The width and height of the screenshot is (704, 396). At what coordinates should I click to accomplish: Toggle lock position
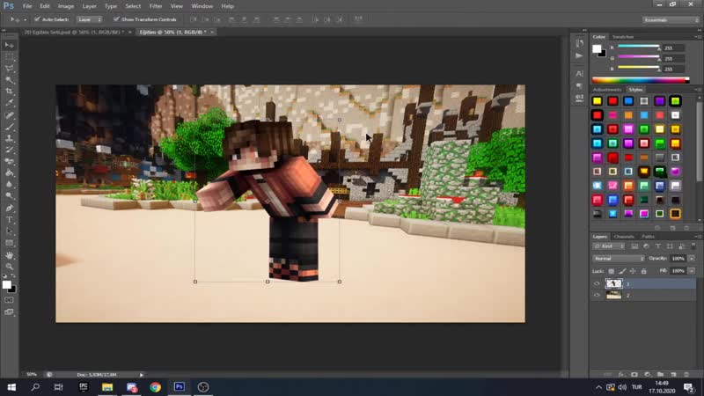(633, 271)
